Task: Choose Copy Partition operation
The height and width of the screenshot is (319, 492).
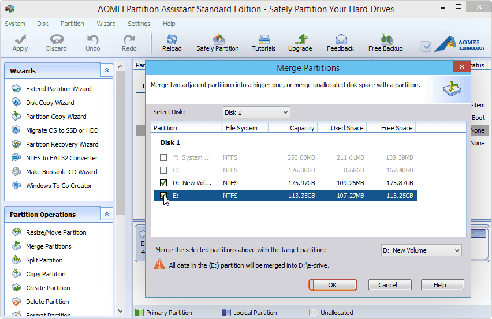Action: click(46, 274)
